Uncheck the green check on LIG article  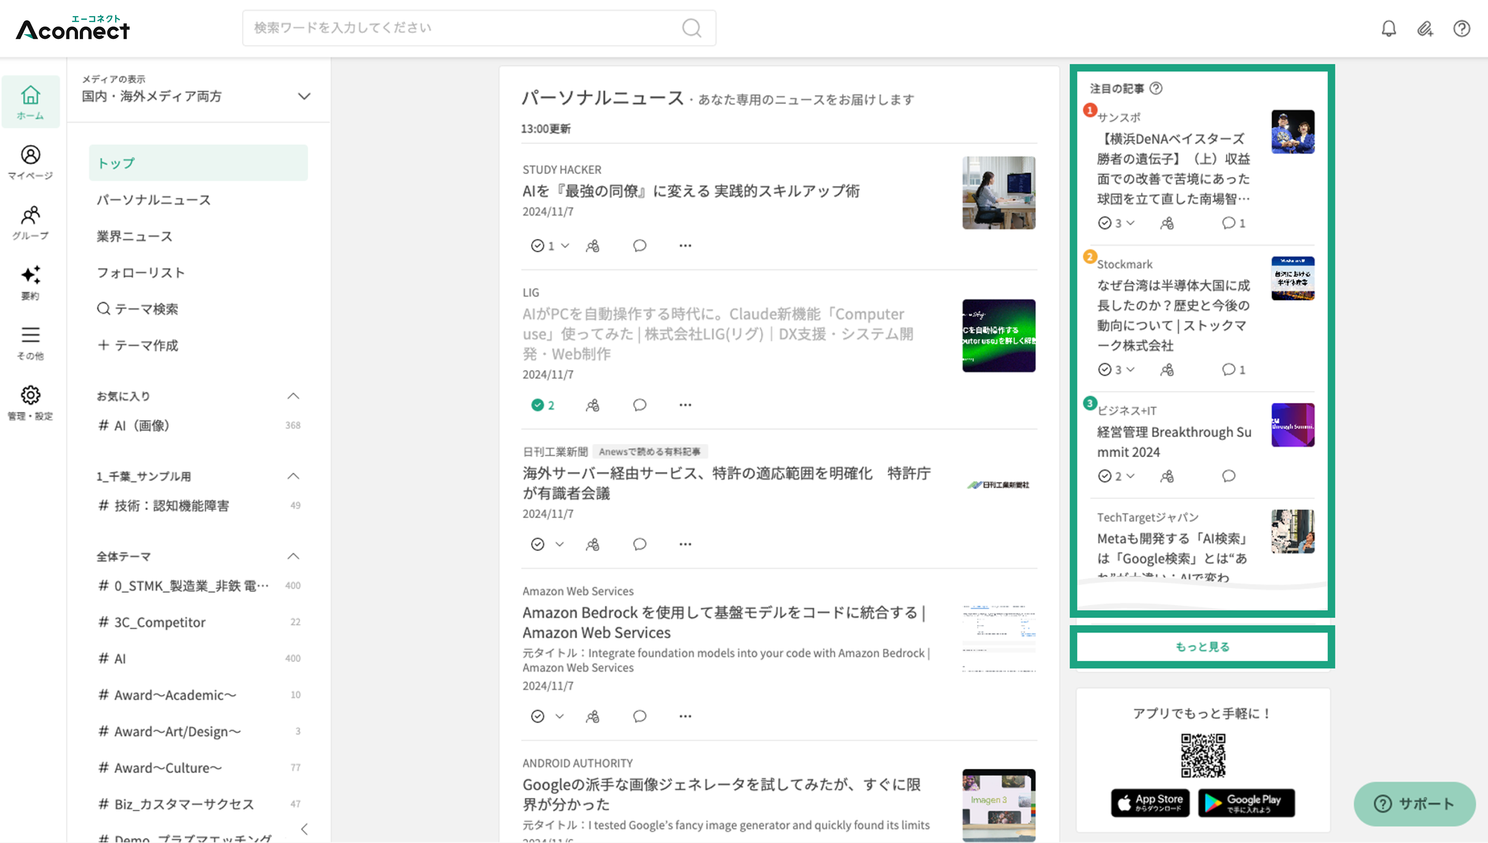point(537,405)
